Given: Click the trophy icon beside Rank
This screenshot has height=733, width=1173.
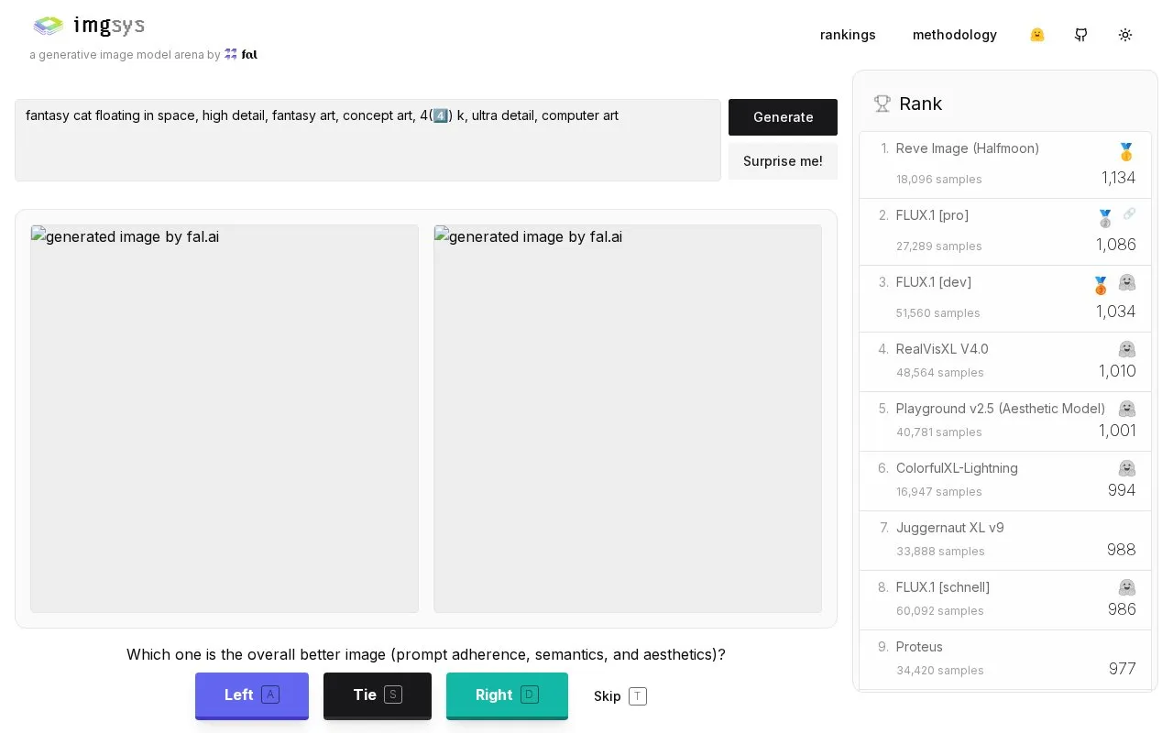Looking at the screenshot, I should tap(882, 104).
